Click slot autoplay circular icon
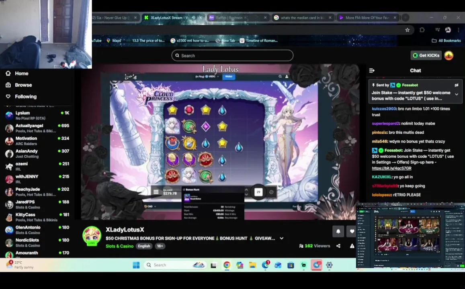The height and width of the screenshot is (289, 465). [271, 192]
